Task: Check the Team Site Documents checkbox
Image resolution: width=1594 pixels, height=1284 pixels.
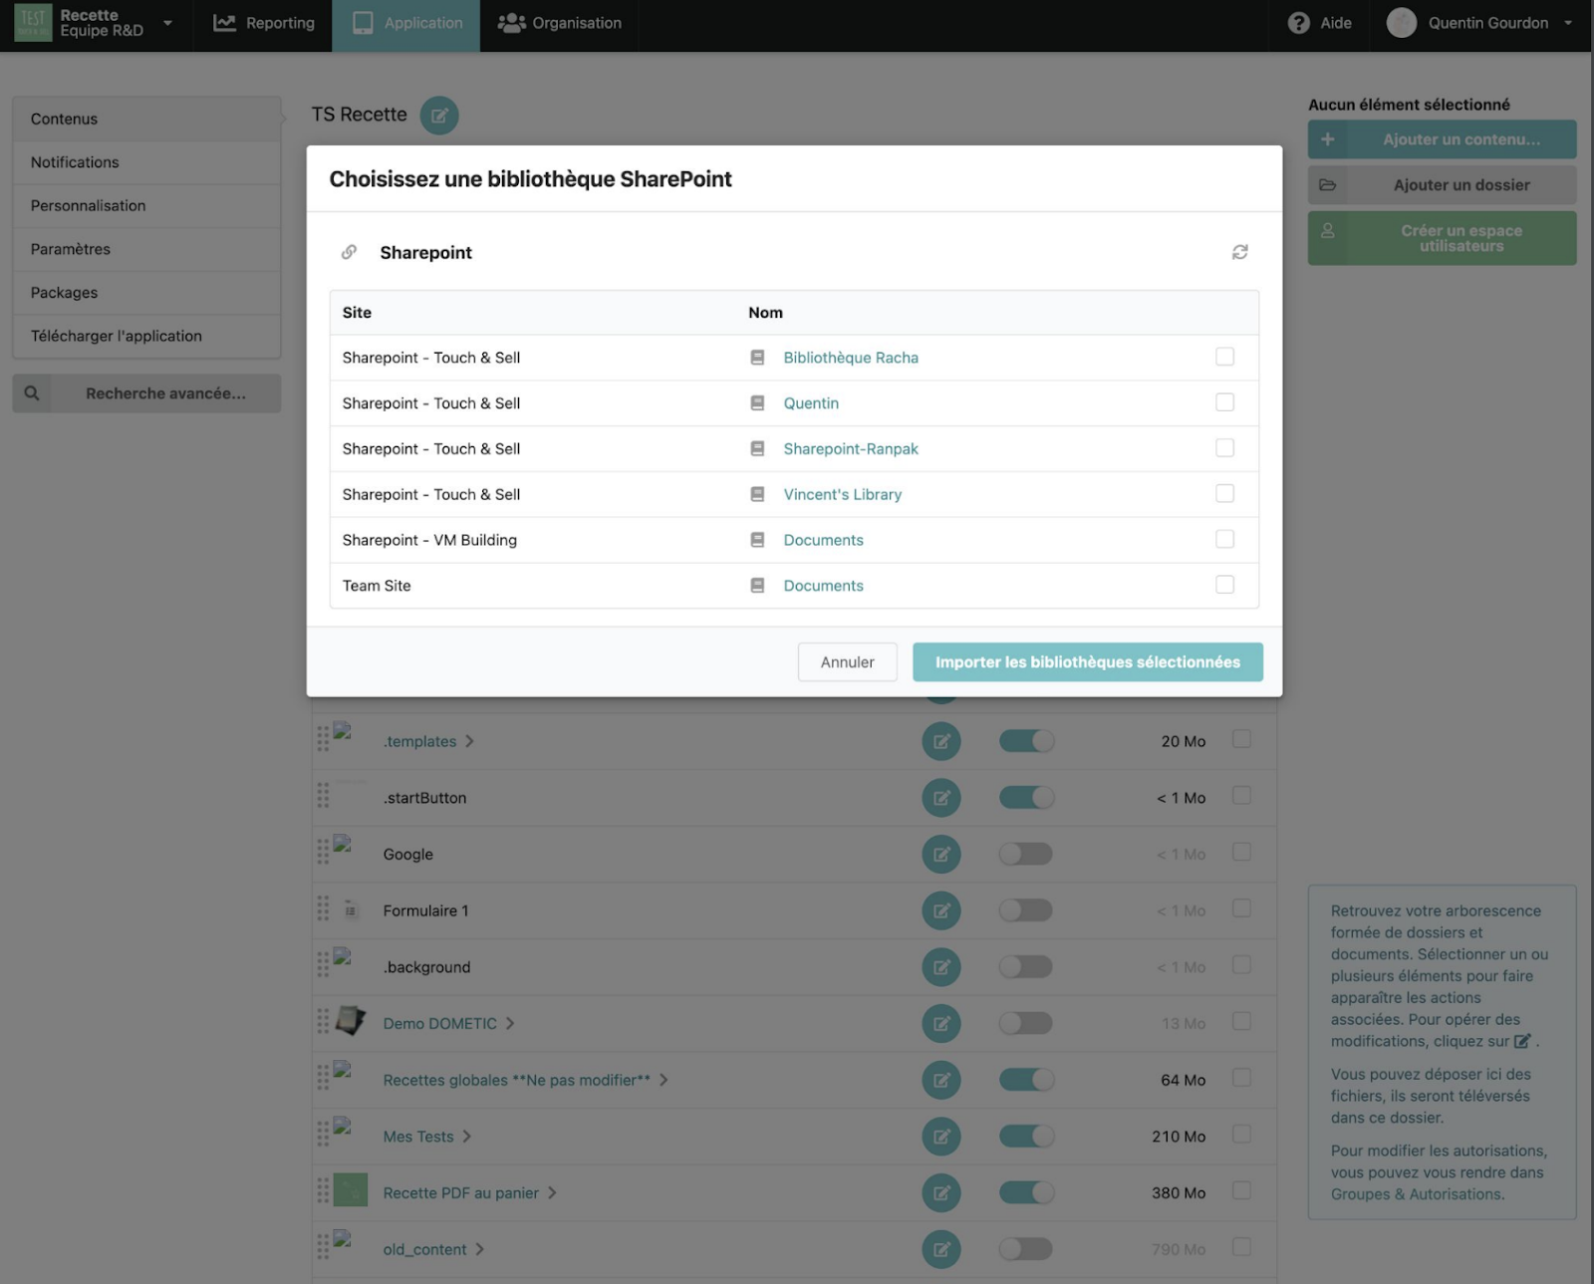Action: click(x=1225, y=585)
